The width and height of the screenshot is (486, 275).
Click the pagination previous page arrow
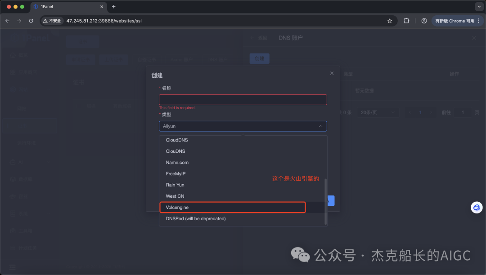click(410, 112)
